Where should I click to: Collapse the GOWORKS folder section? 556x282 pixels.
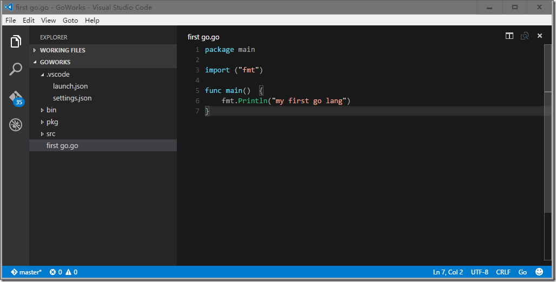click(x=55, y=62)
